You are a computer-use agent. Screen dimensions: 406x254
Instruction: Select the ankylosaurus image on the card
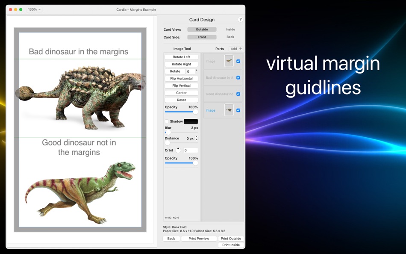(80, 98)
